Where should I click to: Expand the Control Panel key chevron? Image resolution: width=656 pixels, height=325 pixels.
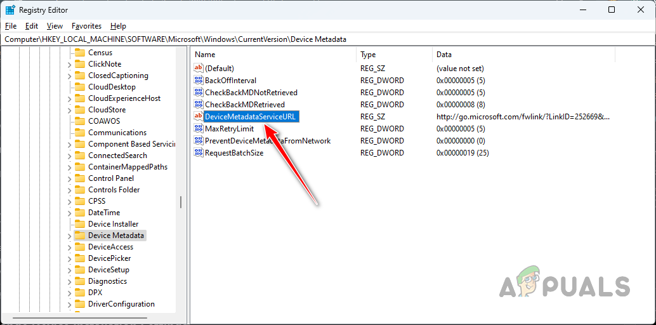69,179
